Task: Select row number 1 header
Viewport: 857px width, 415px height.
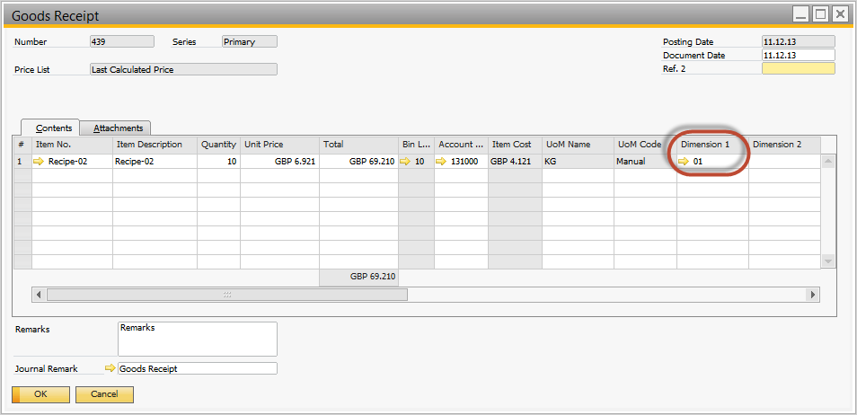Action: click(x=23, y=162)
